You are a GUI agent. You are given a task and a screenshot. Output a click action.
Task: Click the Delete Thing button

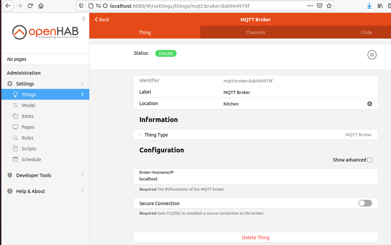coord(255,238)
